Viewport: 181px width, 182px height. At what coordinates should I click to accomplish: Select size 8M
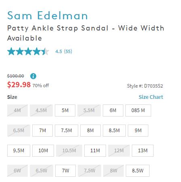[90, 131]
